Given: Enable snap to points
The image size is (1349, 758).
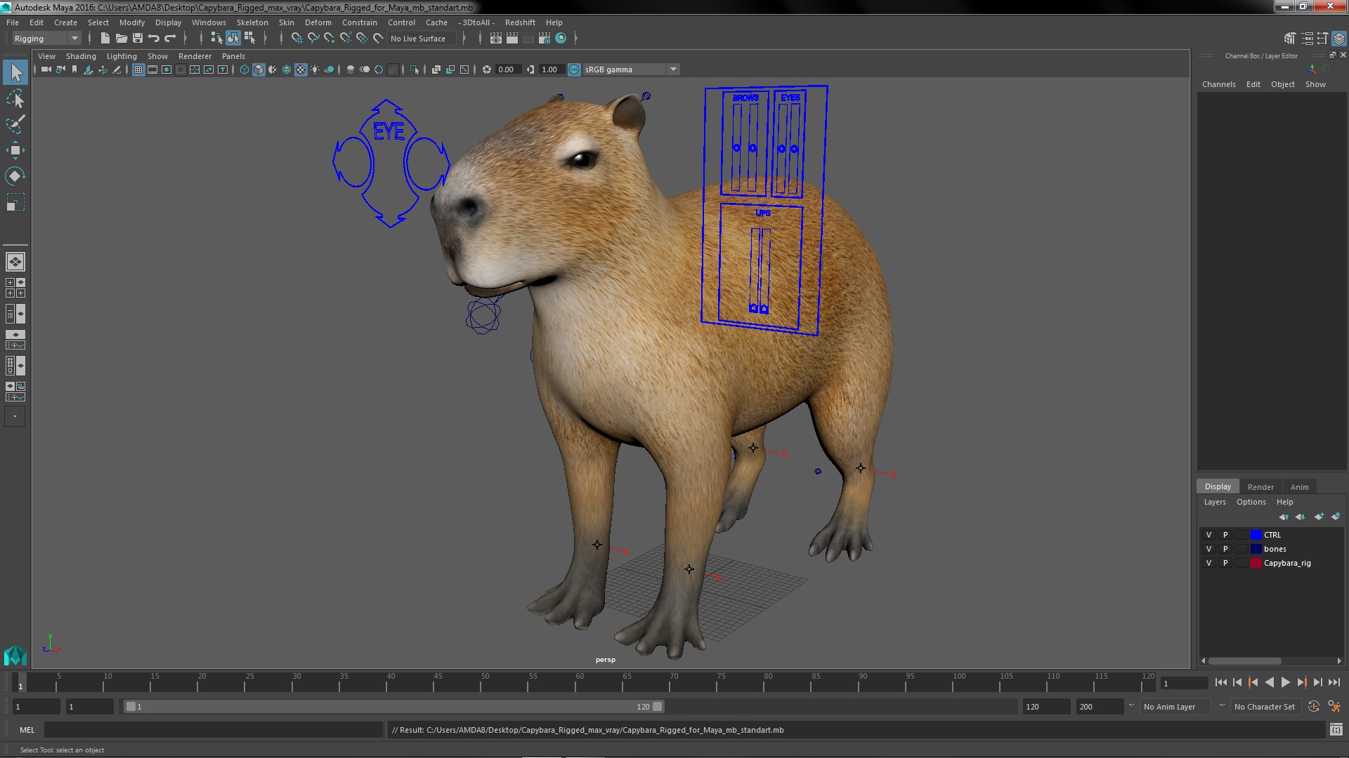Looking at the screenshot, I should point(330,39).
